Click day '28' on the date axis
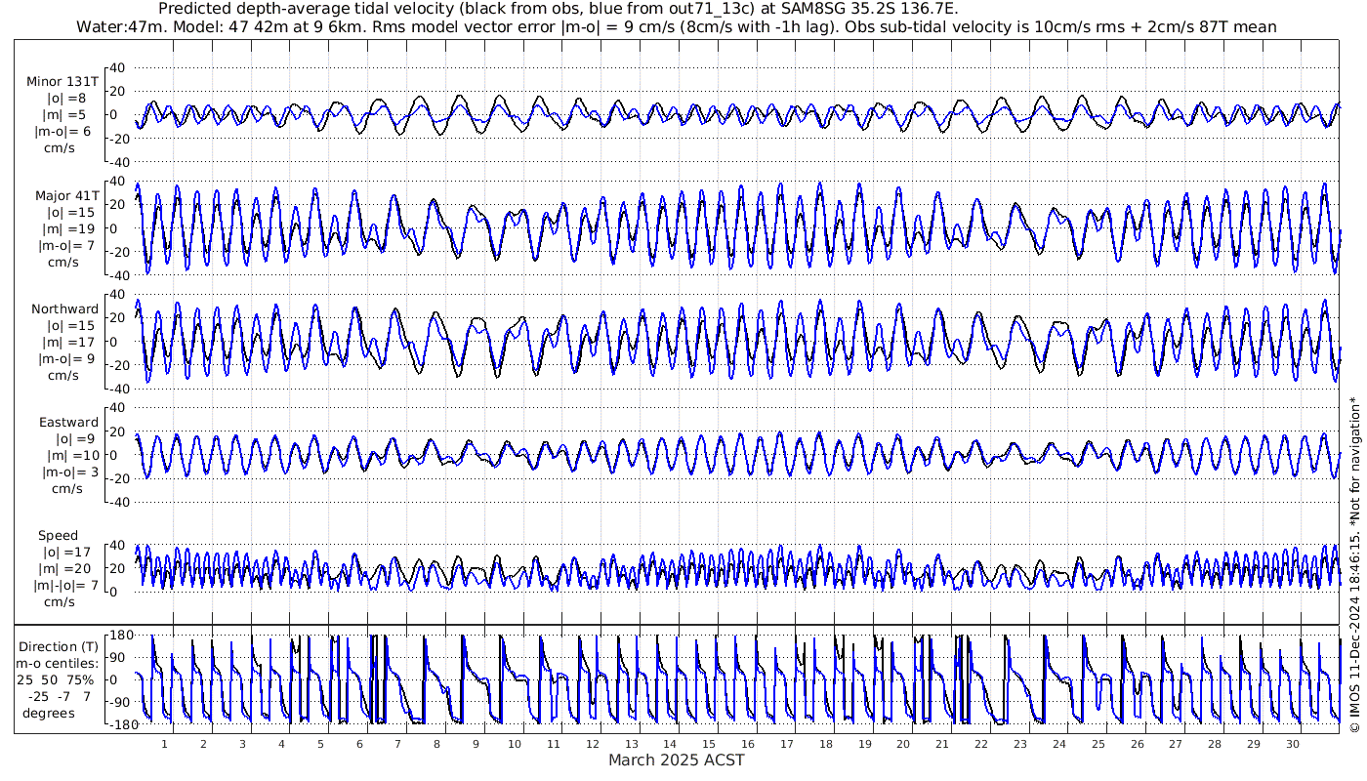The height and width of the screenshot is (781, 1367). click(1214, 744)
